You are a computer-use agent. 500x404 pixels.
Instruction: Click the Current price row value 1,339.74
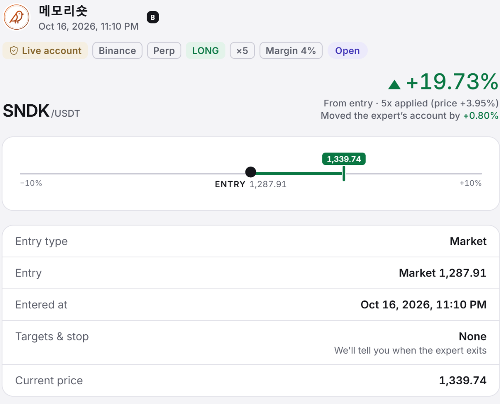[463, 381]
